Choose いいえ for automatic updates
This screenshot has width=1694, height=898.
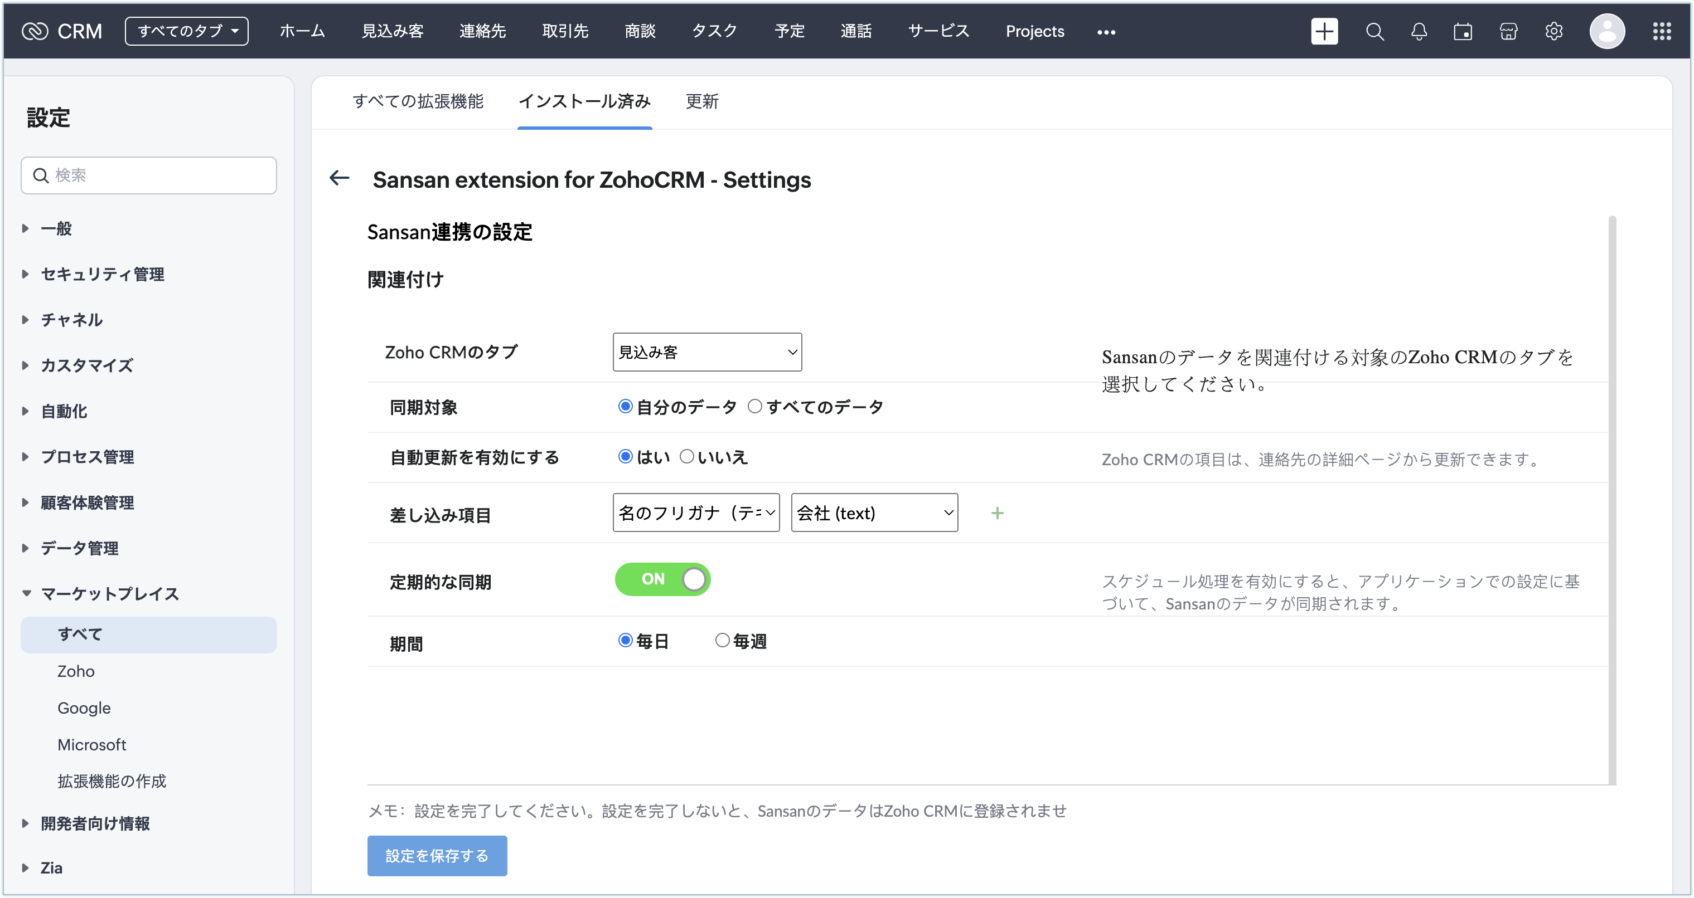click(686, 457)
